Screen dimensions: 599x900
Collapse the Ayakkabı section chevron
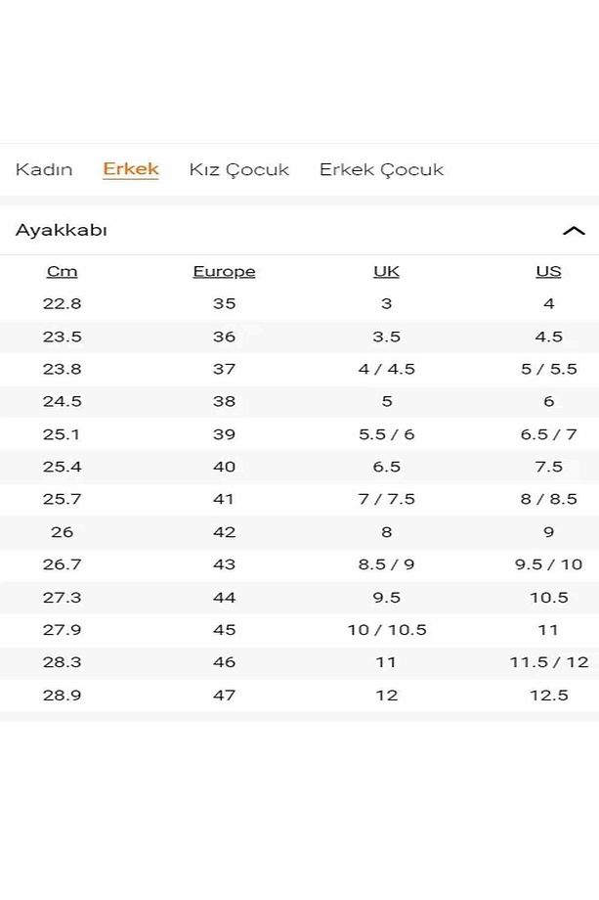[x=574, y=231]
